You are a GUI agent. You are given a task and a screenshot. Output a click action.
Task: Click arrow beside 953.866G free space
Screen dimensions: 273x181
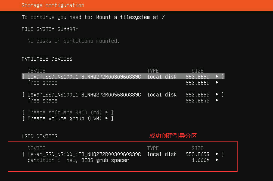[x=217, y=83]
